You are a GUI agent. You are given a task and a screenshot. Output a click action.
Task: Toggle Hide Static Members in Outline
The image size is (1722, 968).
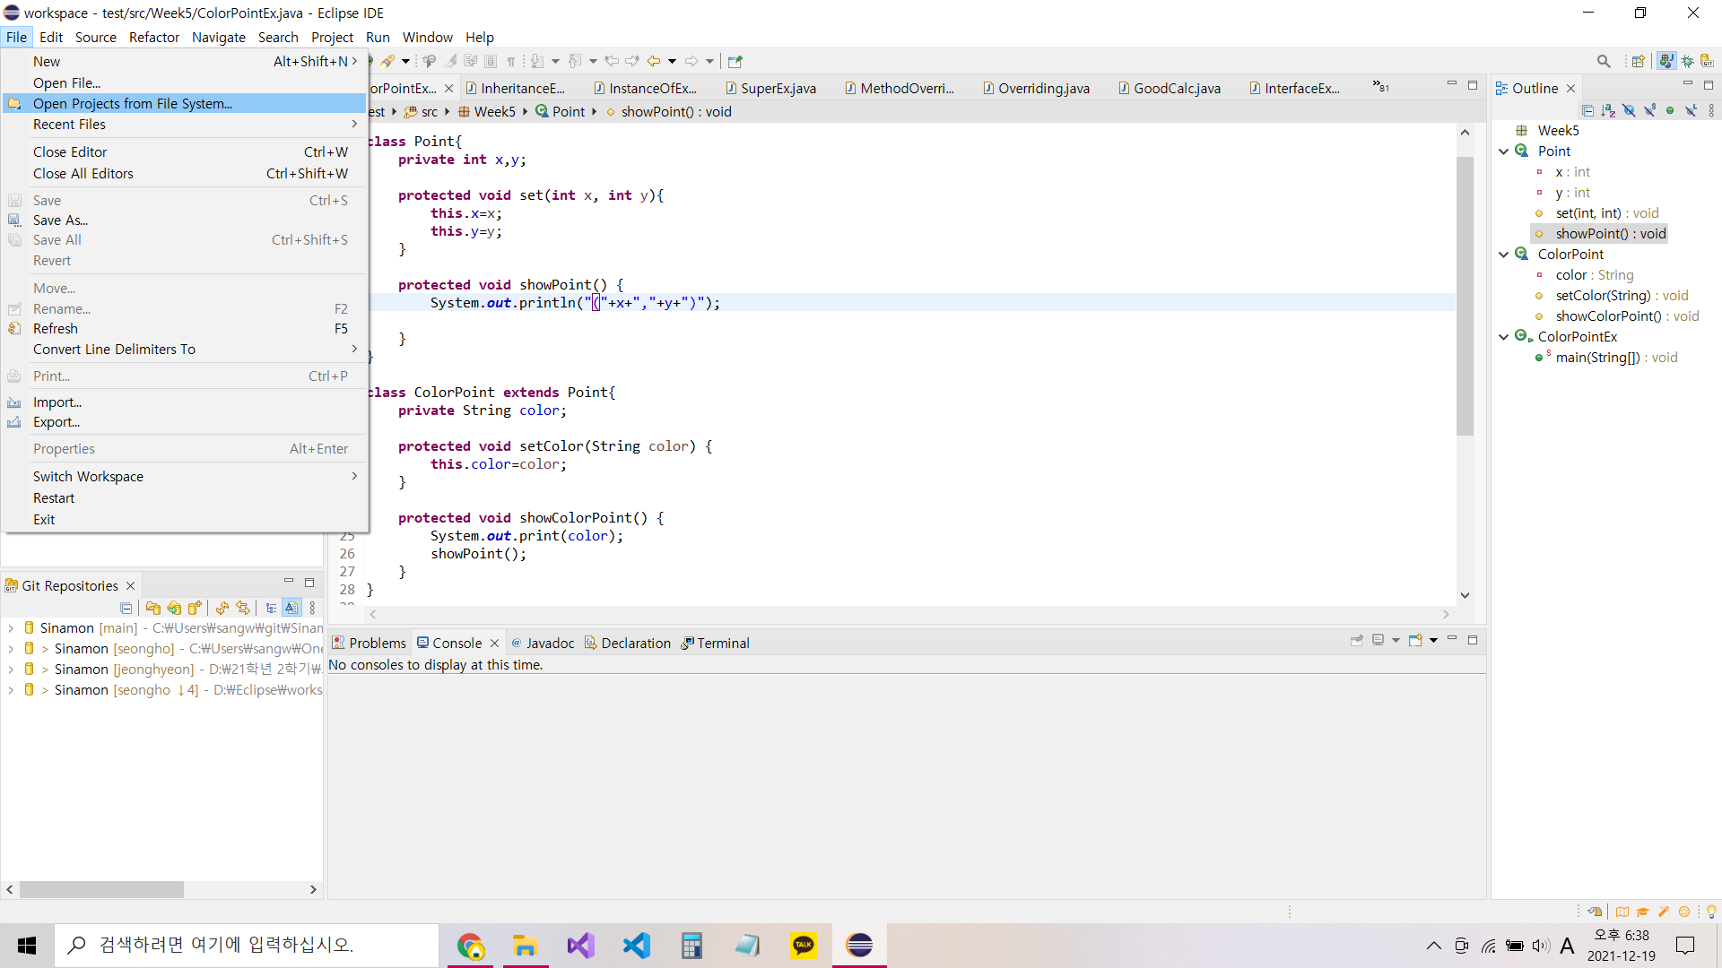coord(1649,110)
